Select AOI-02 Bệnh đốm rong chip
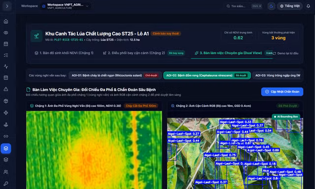The width and height of the screenshot is (315, 189). 207,75
